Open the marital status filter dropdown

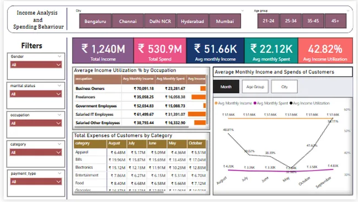36,94
